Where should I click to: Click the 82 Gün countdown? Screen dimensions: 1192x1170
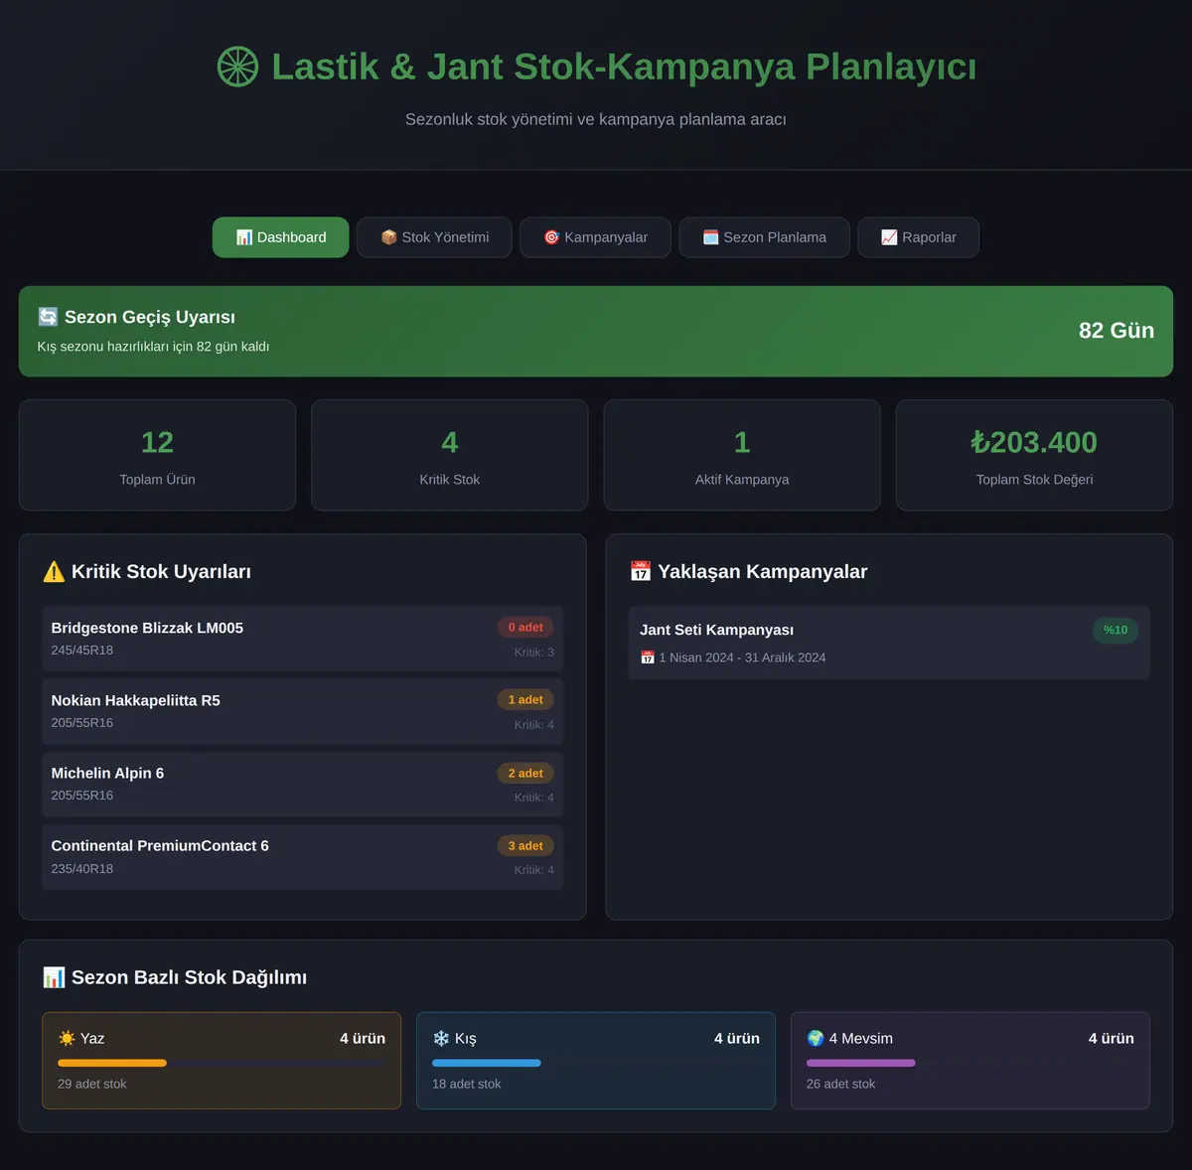[1117, 331]
